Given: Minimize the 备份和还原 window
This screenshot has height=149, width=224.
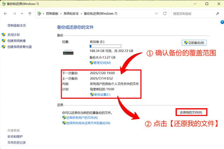Looking at the screenshot, I should 195,4.
